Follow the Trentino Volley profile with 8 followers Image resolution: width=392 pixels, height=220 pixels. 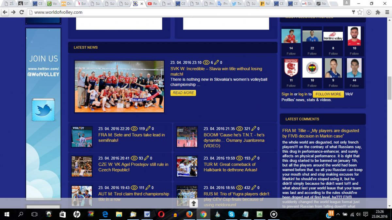click(333, 54)
